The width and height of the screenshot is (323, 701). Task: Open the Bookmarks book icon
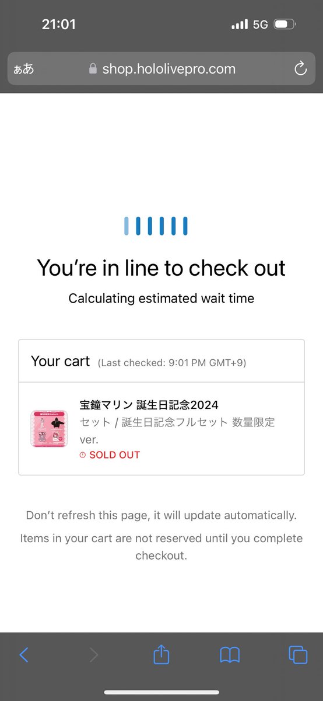click(230, 655)
